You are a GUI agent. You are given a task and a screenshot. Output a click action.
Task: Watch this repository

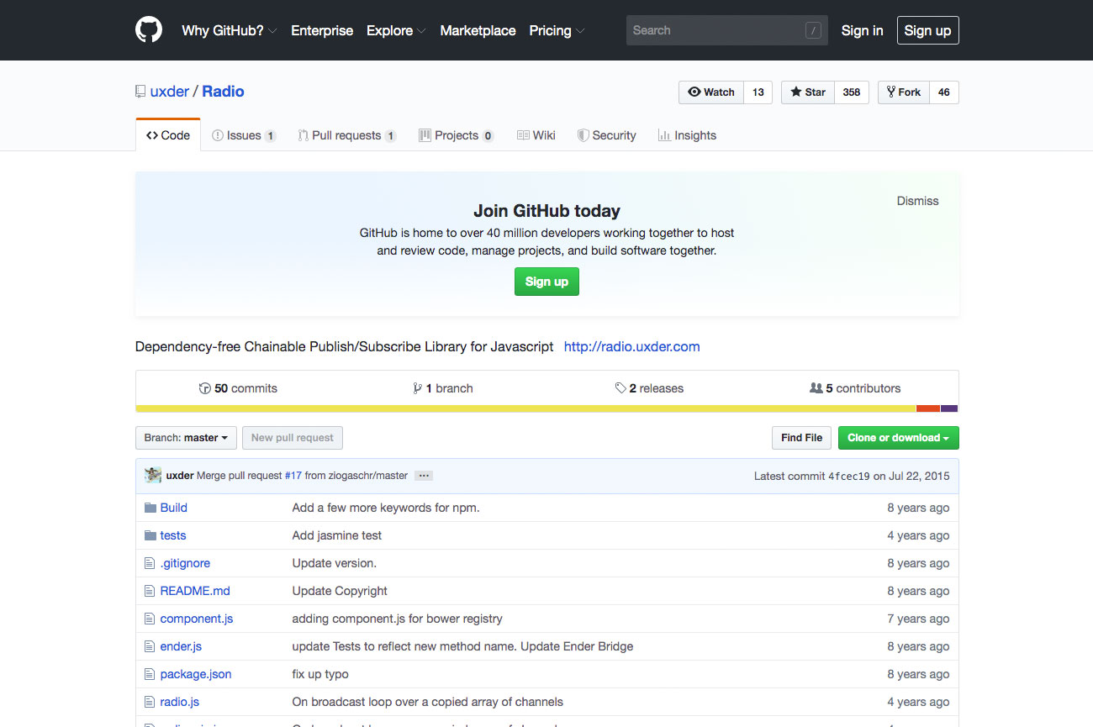(711, 92)
